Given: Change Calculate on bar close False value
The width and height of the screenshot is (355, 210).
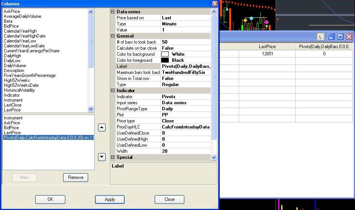Looking at the screenshot, I should click(185, 48).
